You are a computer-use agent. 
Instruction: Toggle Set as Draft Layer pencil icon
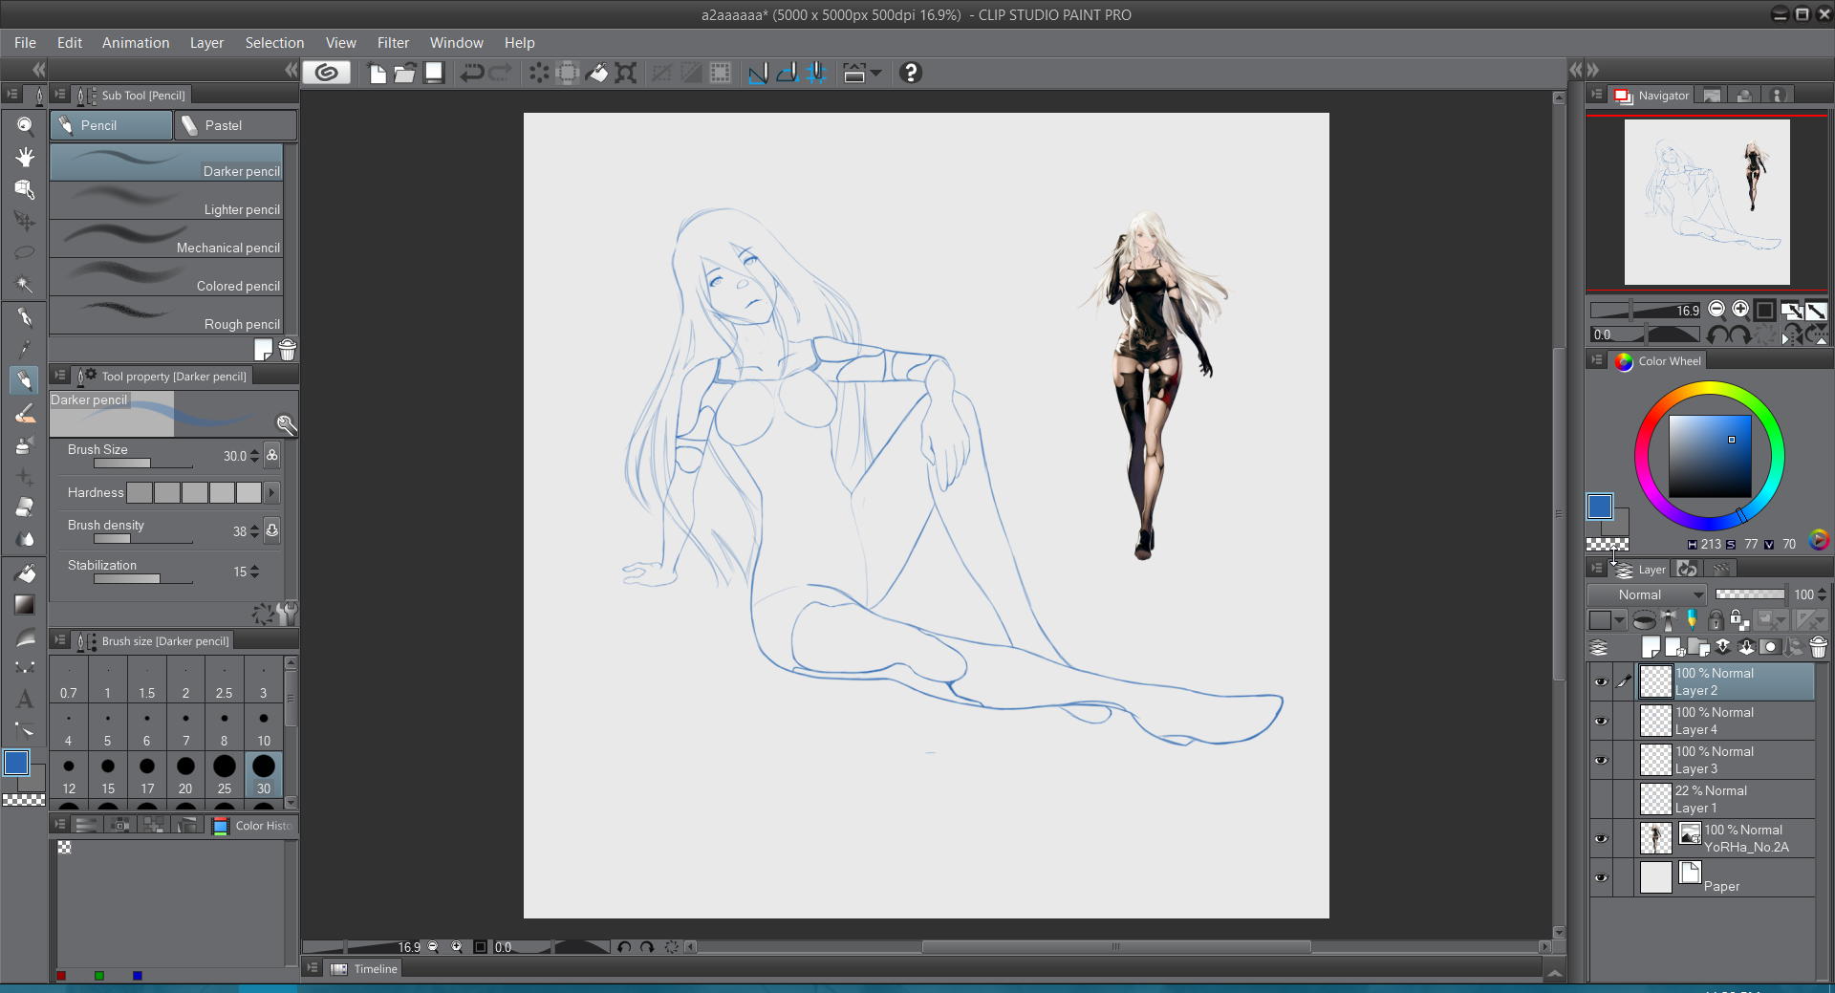click(1692, 620)
